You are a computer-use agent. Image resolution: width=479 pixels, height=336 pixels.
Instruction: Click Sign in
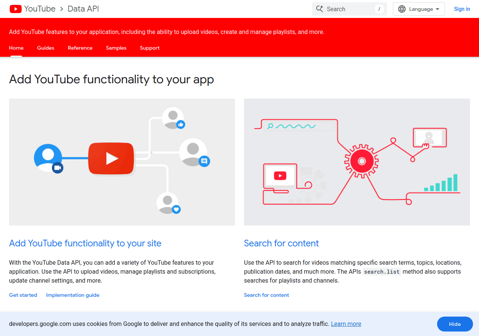(x=462, y=9)
